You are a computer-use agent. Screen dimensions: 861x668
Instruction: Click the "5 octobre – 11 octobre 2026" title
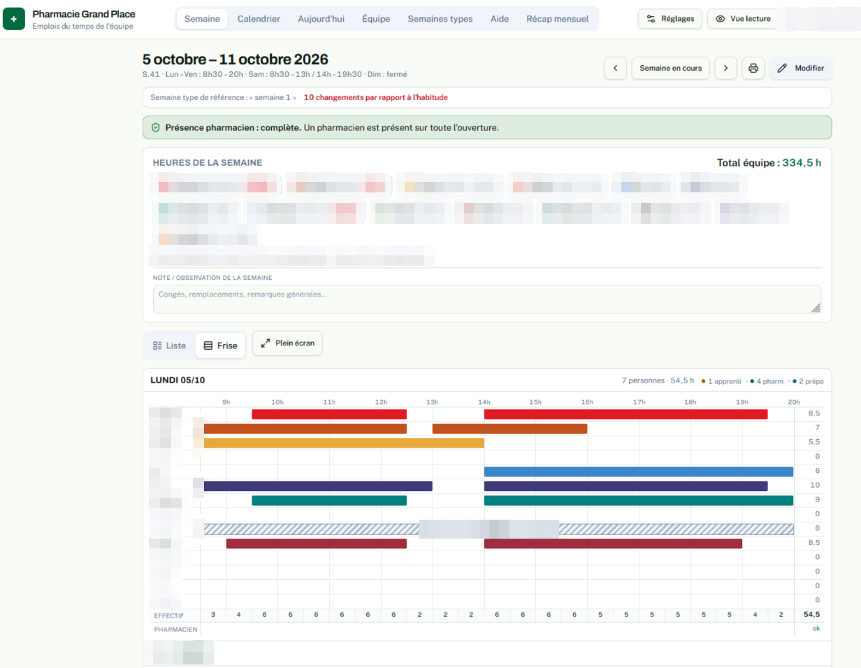click(236, 59)
